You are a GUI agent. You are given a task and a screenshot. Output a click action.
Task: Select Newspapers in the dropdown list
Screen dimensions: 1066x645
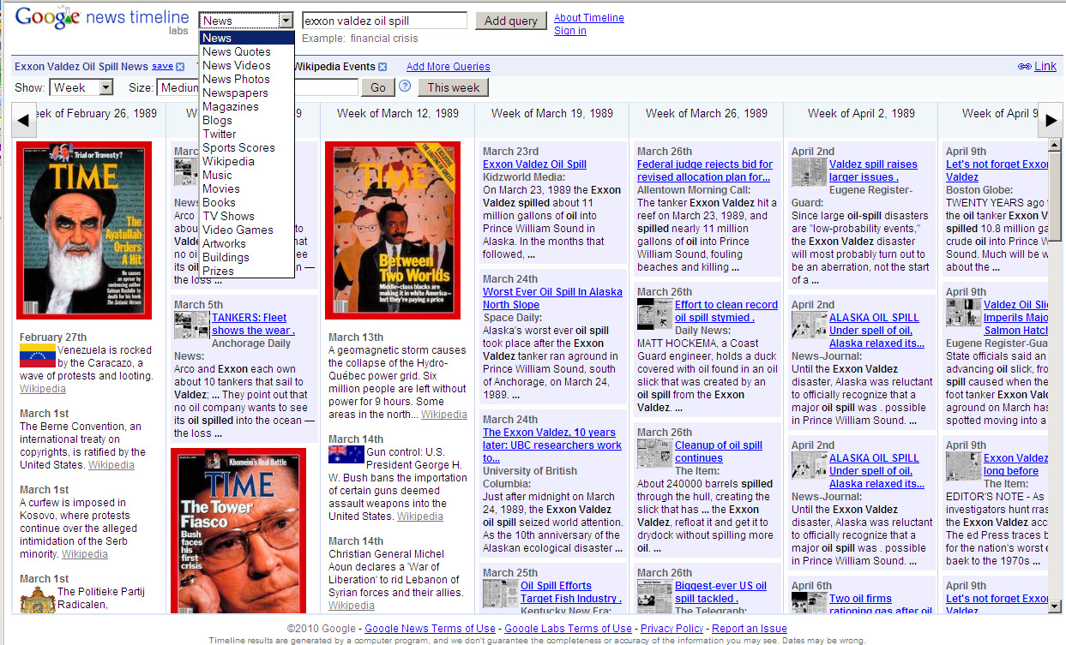(x=247, y=93)
